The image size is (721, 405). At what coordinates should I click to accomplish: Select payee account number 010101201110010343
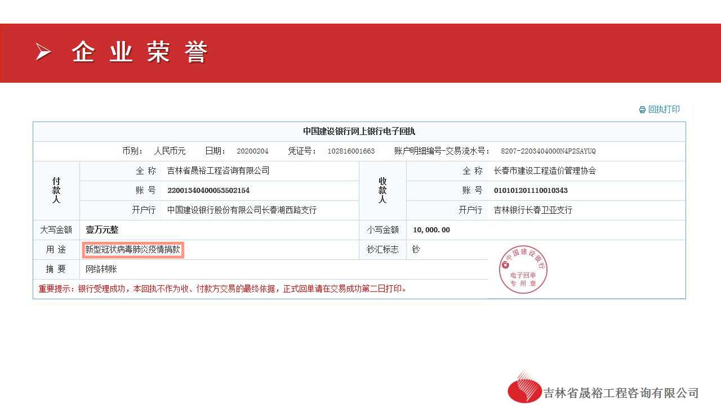pyautogui.click(x=531, y=191)
